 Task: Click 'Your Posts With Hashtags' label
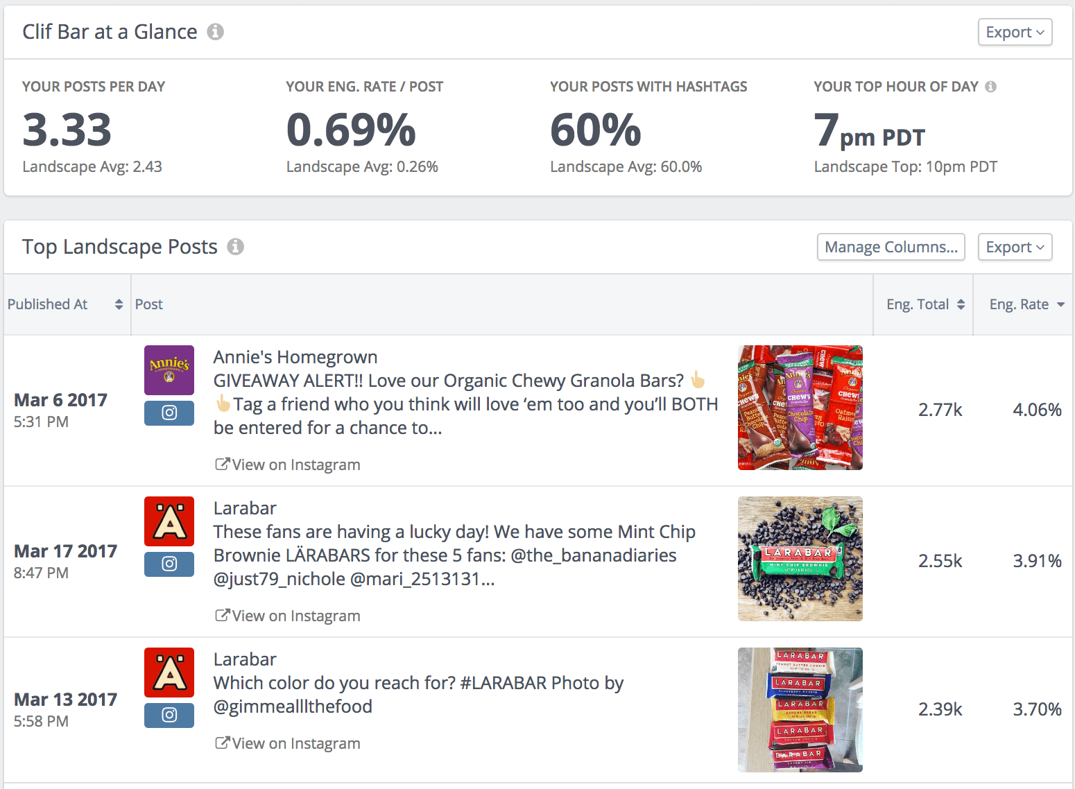(648, 87)
